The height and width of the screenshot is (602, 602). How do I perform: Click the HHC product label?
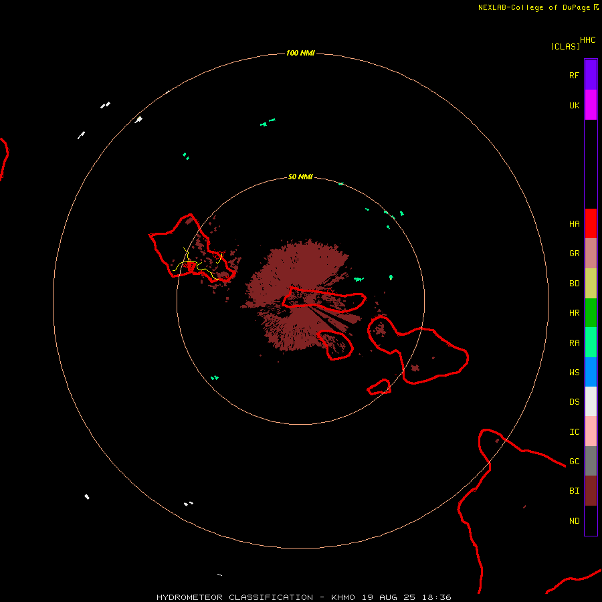point(587,40)
